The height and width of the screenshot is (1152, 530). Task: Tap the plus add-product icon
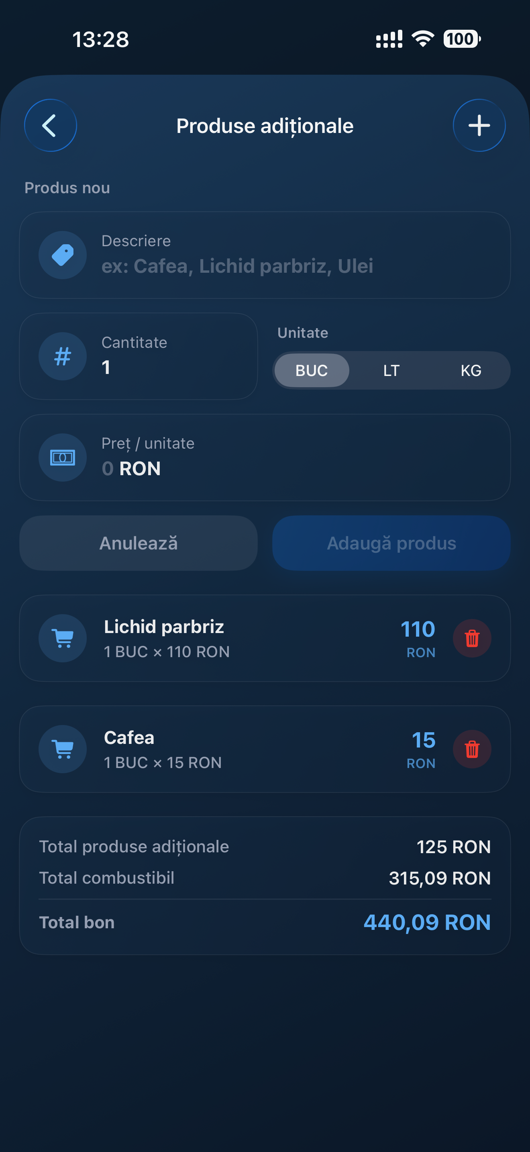[479, 125]
